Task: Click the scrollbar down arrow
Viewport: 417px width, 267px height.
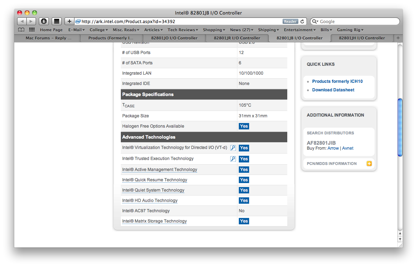Action: (400, 239)
